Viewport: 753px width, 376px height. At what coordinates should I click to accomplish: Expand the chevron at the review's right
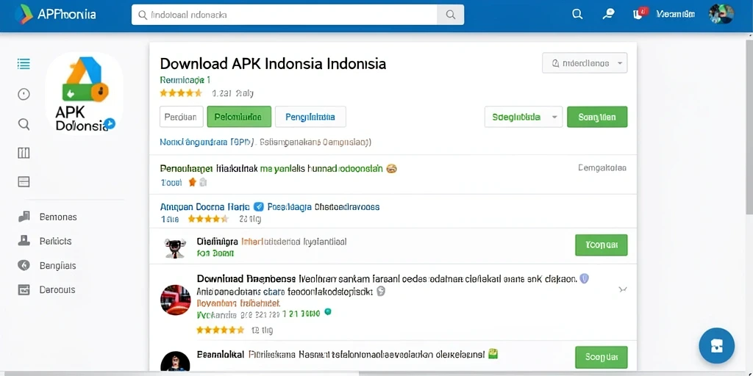[x=623, y=289]
